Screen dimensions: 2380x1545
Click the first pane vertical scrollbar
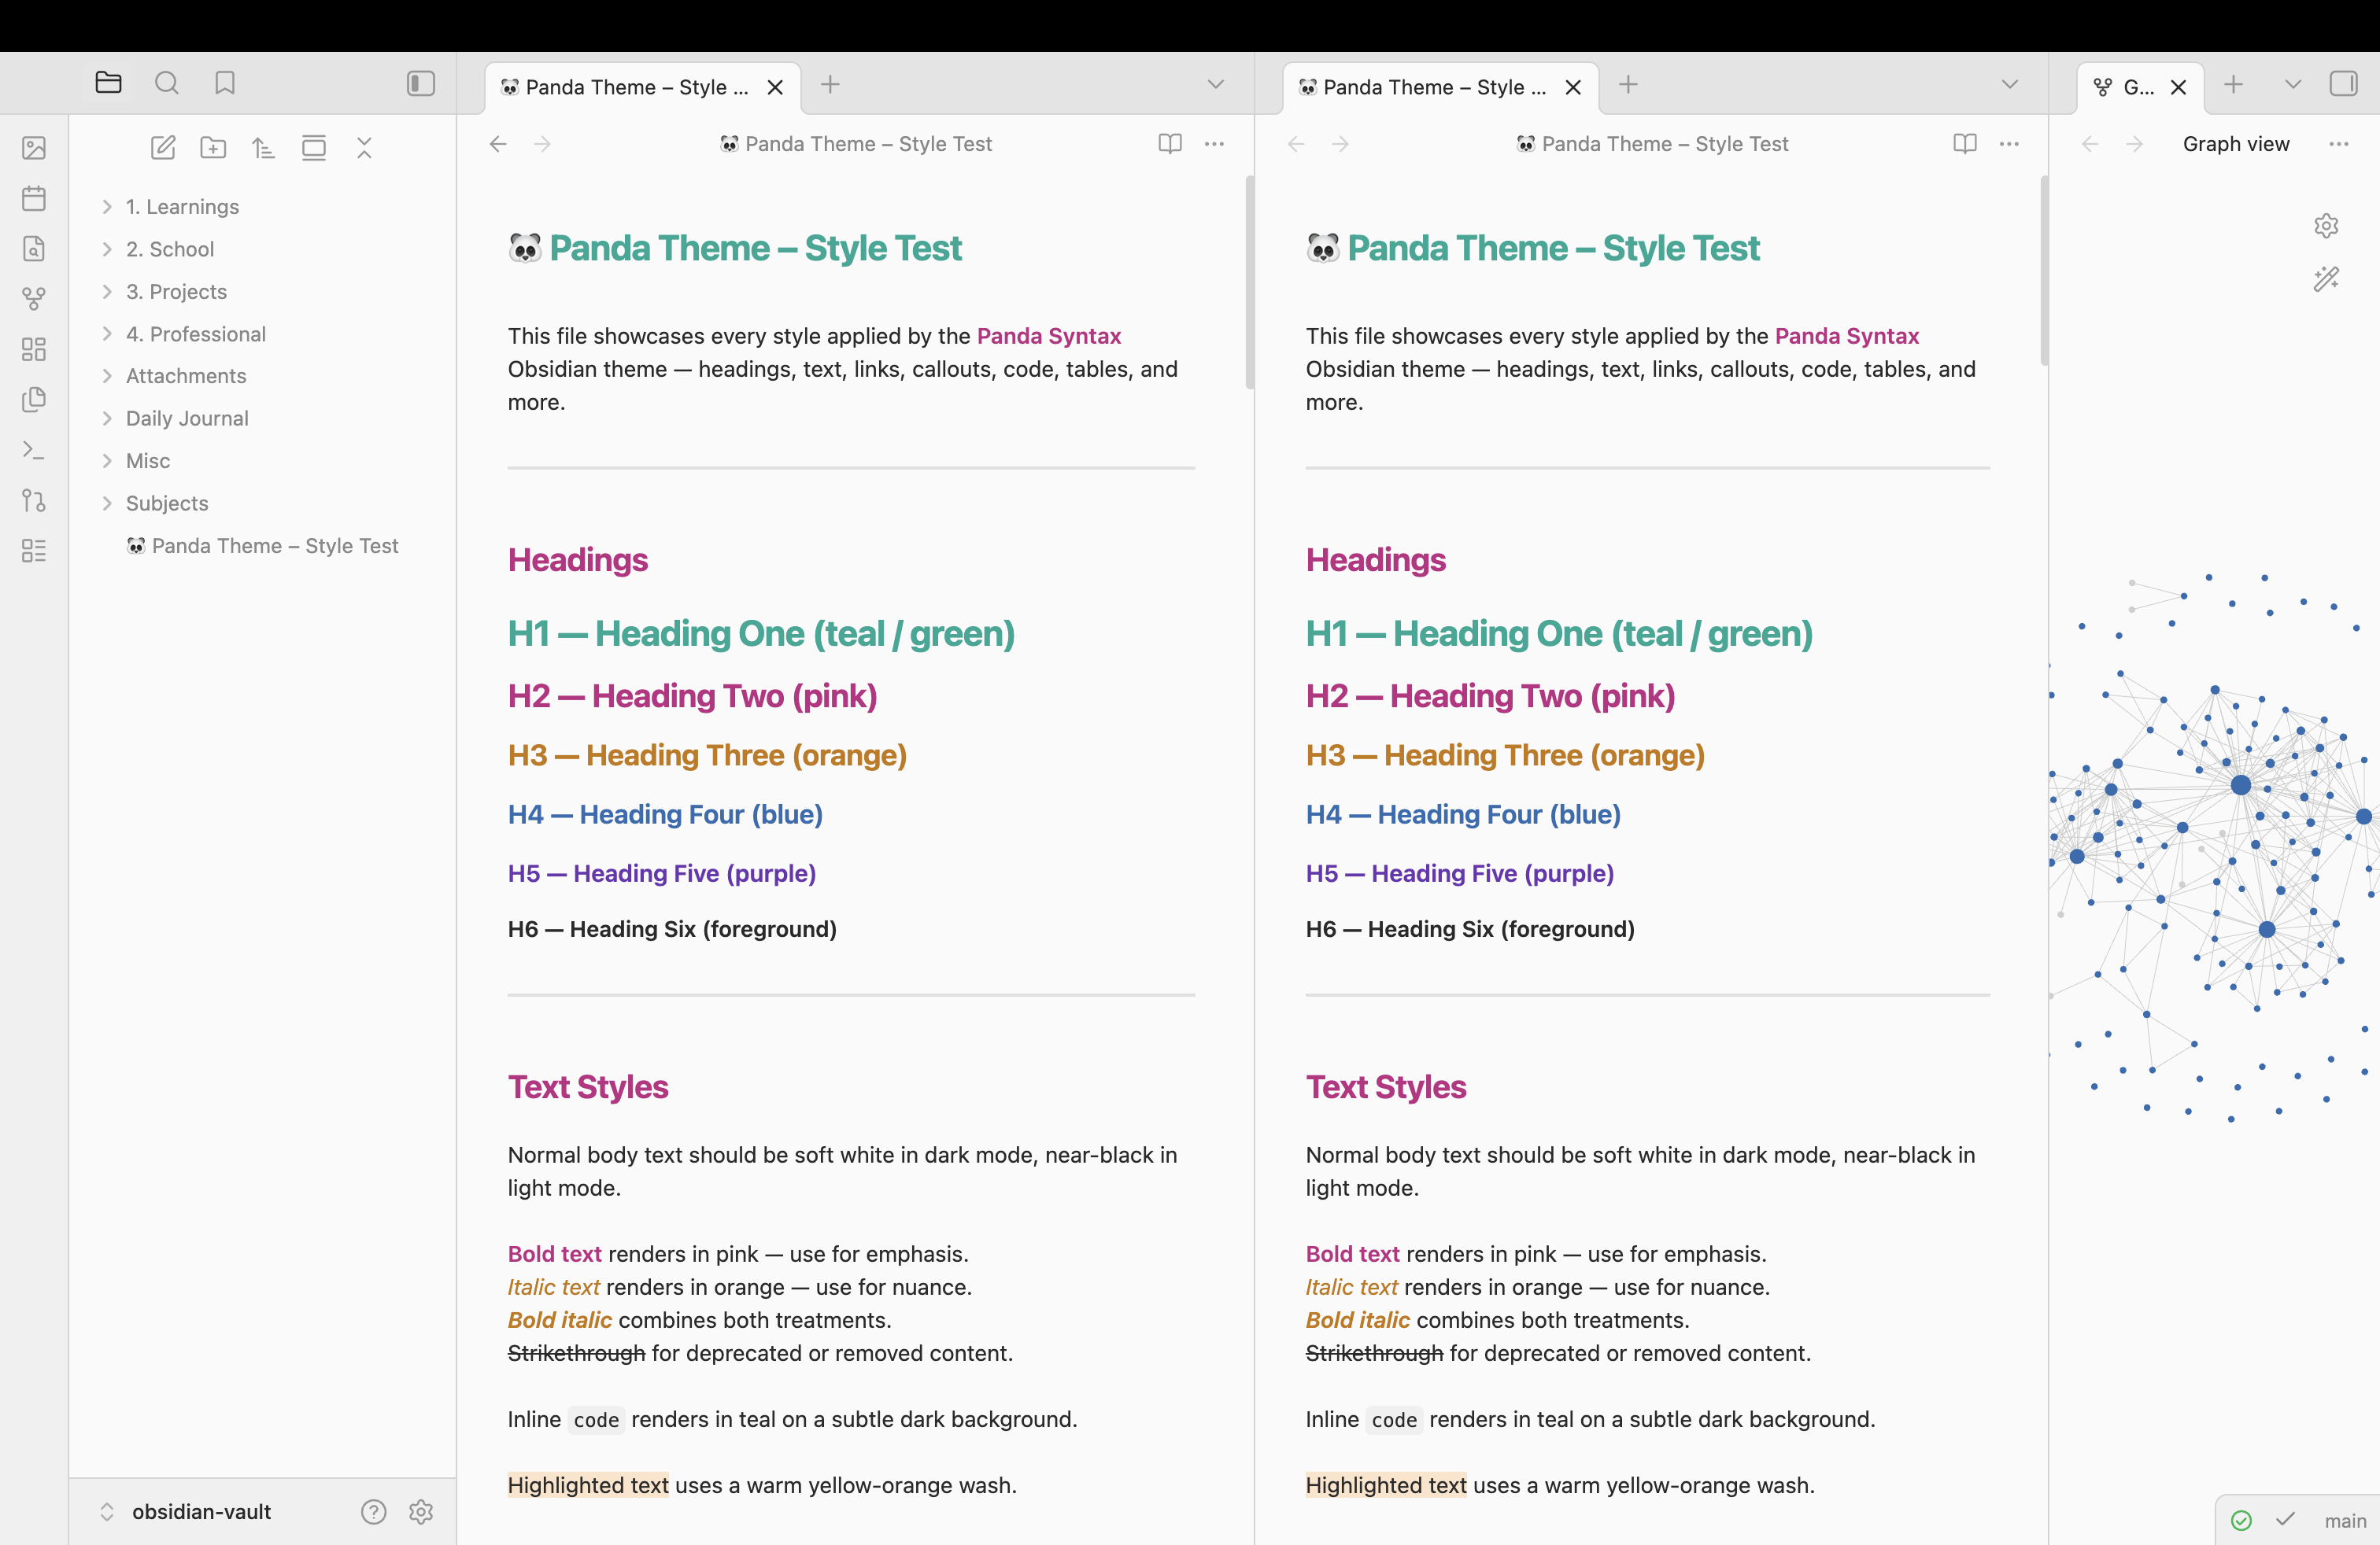(x=1249, y=283)
